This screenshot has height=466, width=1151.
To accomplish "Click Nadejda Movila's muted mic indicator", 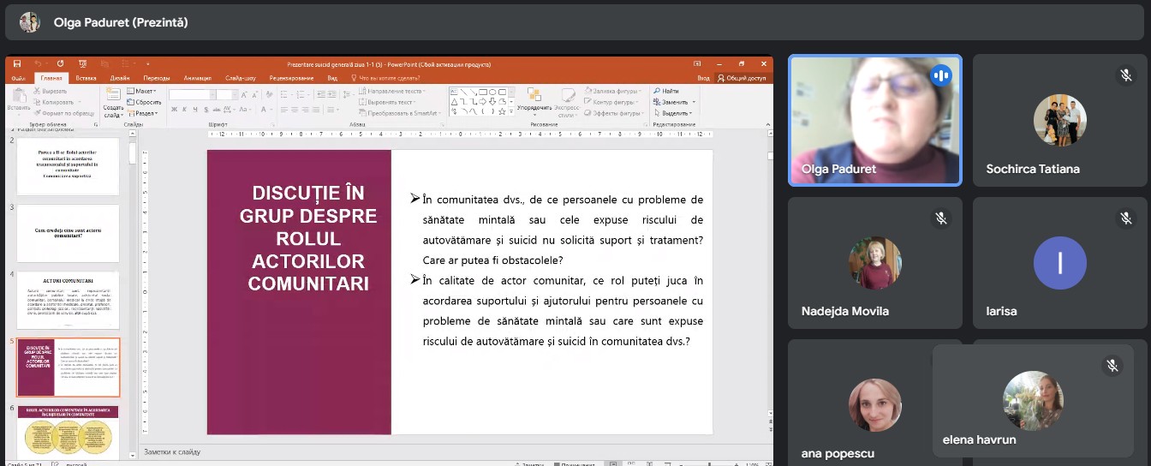I will pyautogui.click(x=941, y=218).
